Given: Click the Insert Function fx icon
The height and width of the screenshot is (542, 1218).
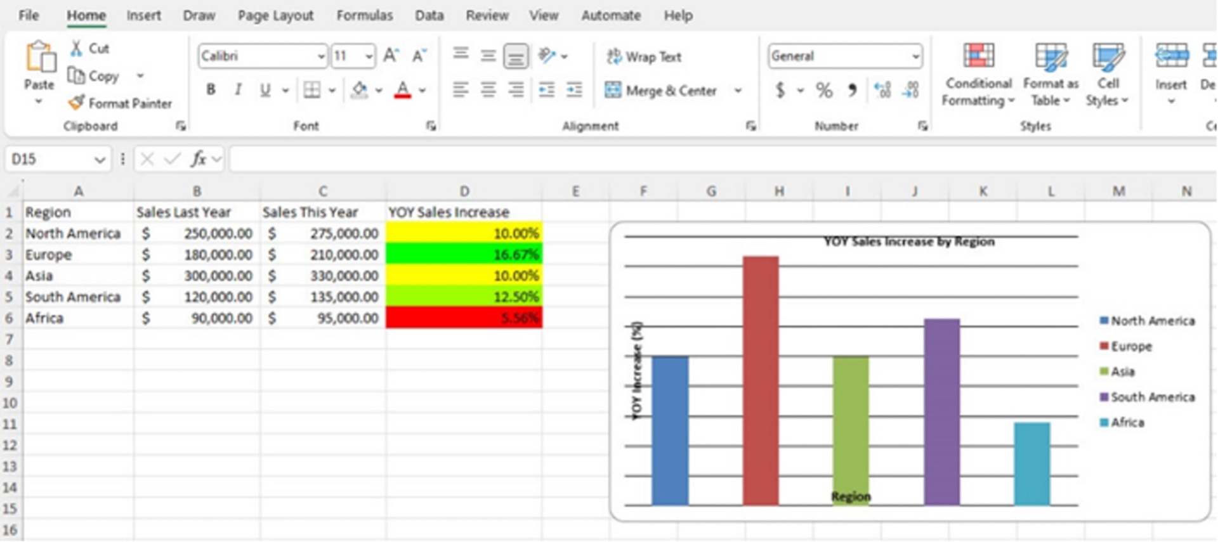Looking at the screenshot, I should pos(199,158).
